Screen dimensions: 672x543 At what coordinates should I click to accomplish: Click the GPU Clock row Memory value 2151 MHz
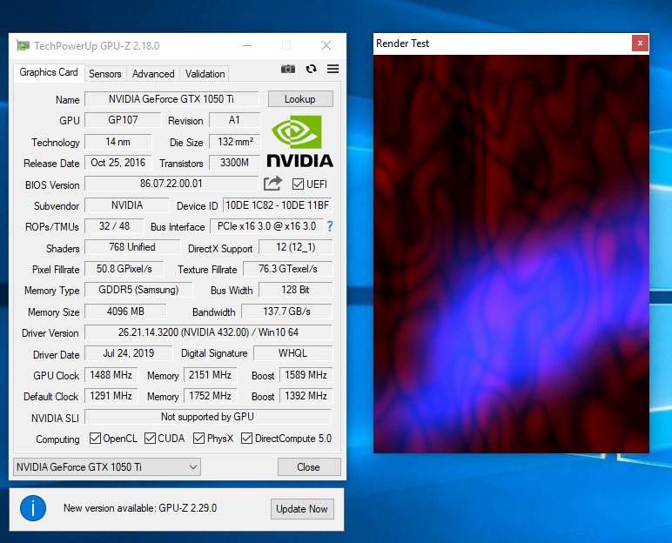point(211,375)
